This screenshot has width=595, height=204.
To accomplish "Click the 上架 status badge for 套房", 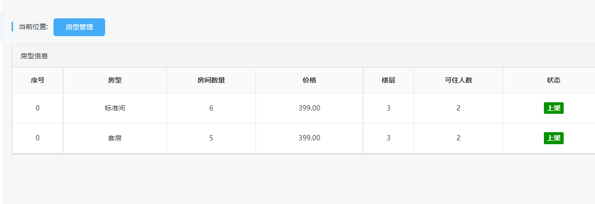I will tap(554, 138).
